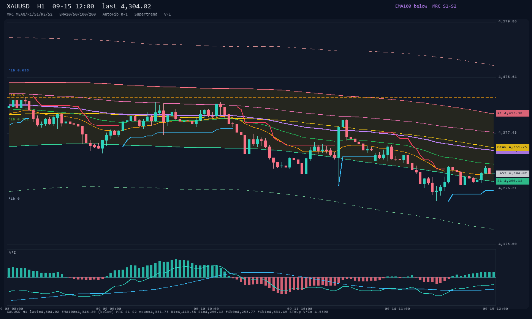Click the 4,276.21 price axis label

tap(508, 188)
